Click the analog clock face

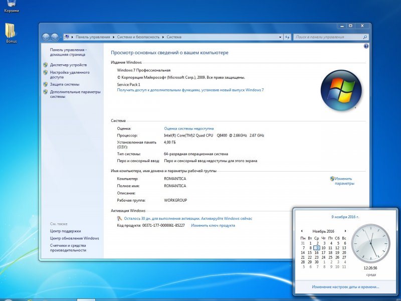[371, 244]
